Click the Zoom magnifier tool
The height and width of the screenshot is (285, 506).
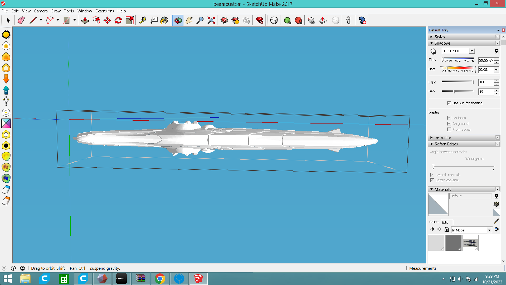point(200,20)
